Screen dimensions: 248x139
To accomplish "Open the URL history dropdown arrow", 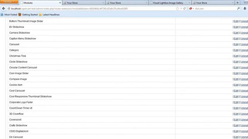I will pyautogui.click(x=181, y=8).
